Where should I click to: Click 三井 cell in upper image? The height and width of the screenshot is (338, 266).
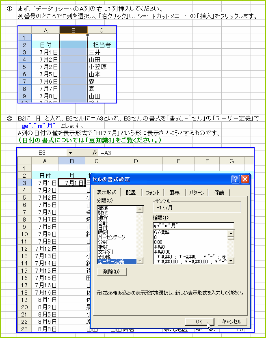(x=102, y=52)
